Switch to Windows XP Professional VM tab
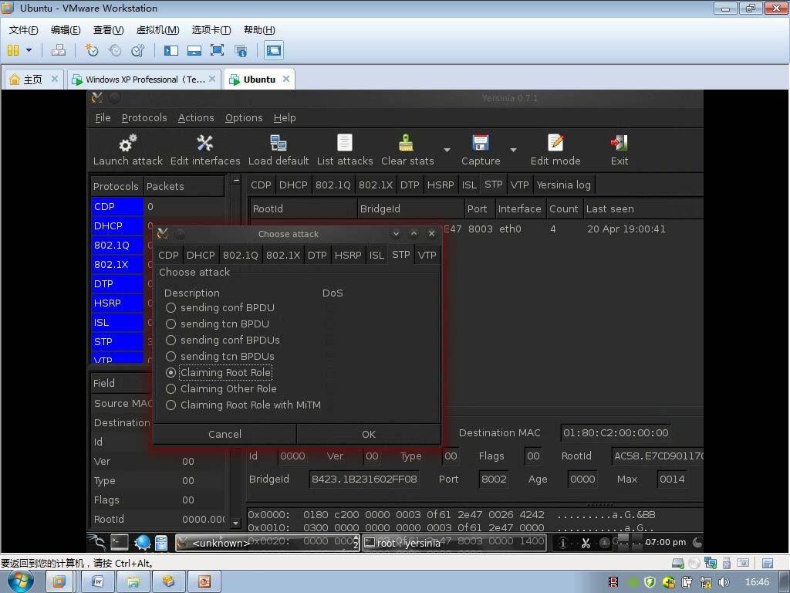 click(x=144, y=80)
